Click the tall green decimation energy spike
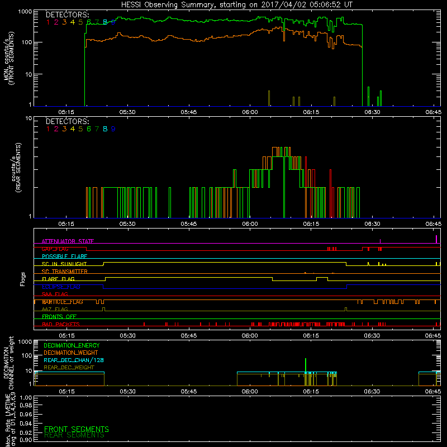Viewport: 447px width, 447px height. [x=306, y=365]
